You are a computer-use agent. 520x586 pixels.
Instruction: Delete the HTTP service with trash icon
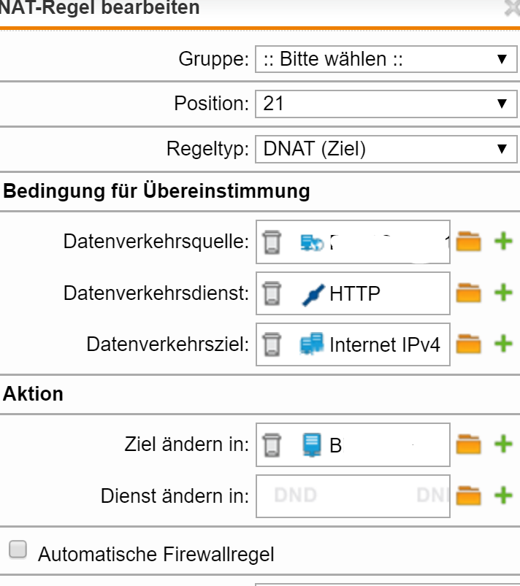272,293
